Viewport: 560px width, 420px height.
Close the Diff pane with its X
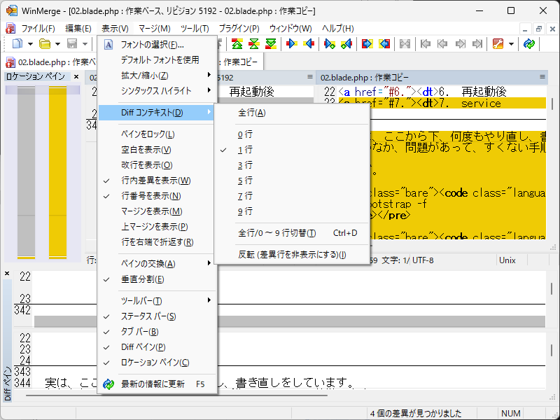pos(7,274)
